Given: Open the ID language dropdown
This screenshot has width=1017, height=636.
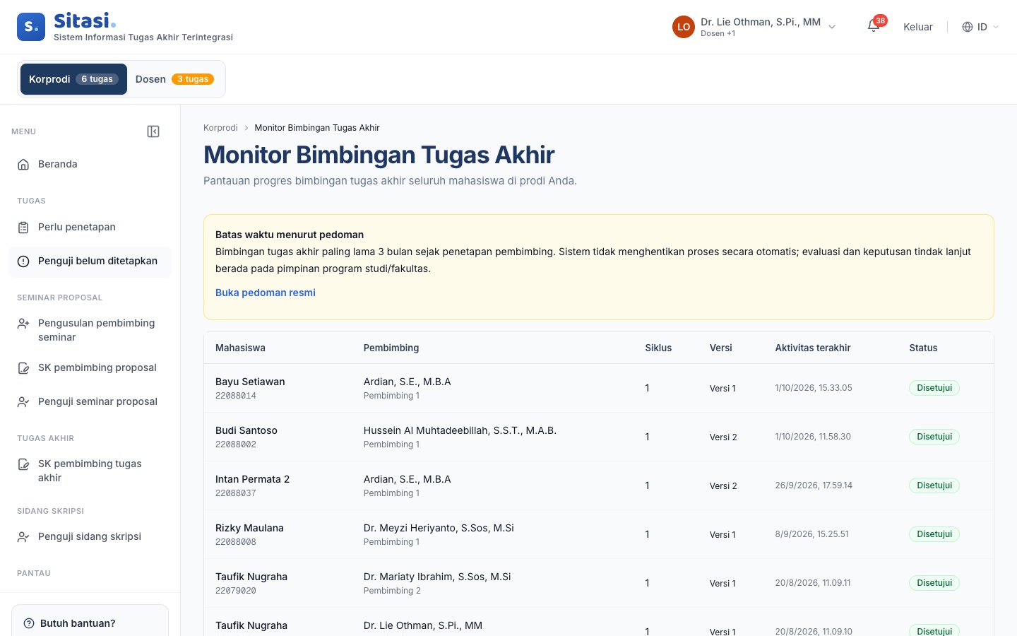Looking at the screenshot, I should click(981, 27).
